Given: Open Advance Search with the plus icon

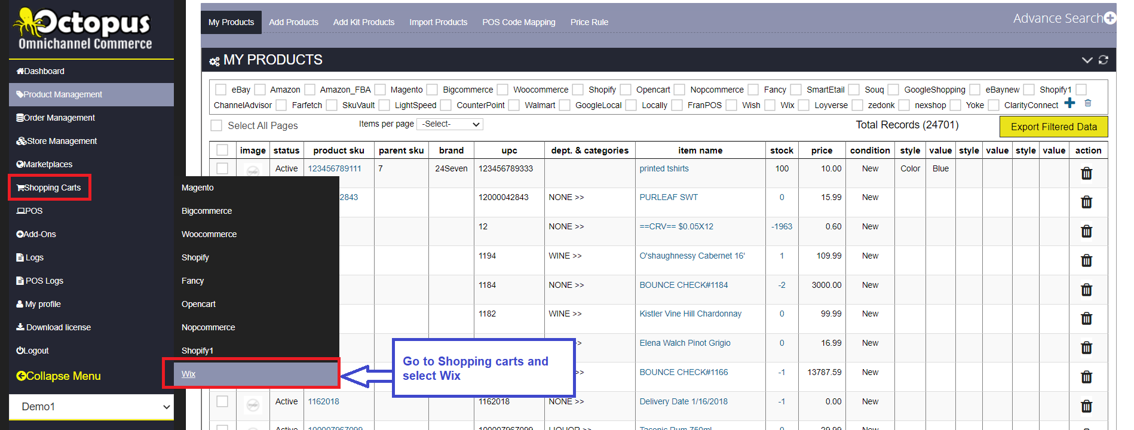Looking at the screenshot, I should click(x=1110, y=19).
